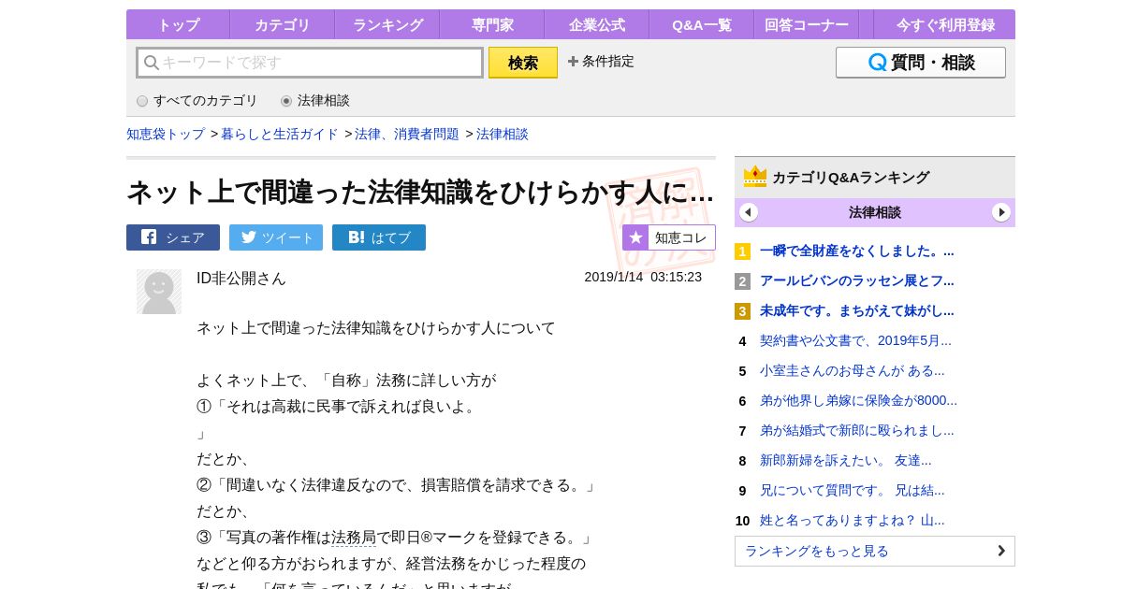Image resolution: width=1123 pixels, height=589 pixels.
Task: Open ranking item 一瞬で全財産をなくしました
Action: (x=856, y=251)
